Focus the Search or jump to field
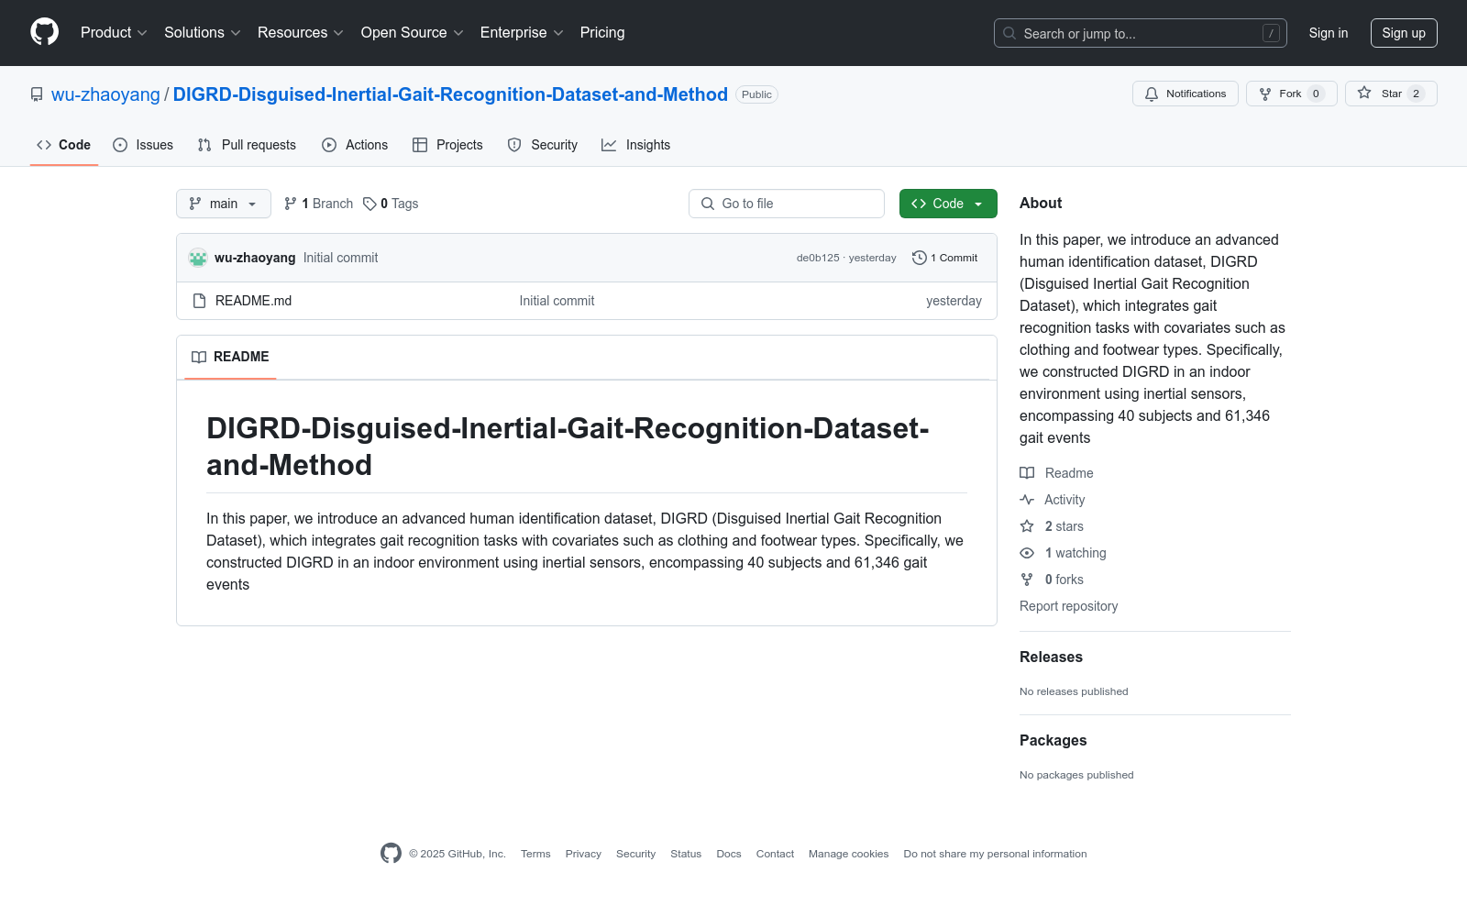Image resolution: width=1467 pixels, height=917 pixels. coord(1140,33)
